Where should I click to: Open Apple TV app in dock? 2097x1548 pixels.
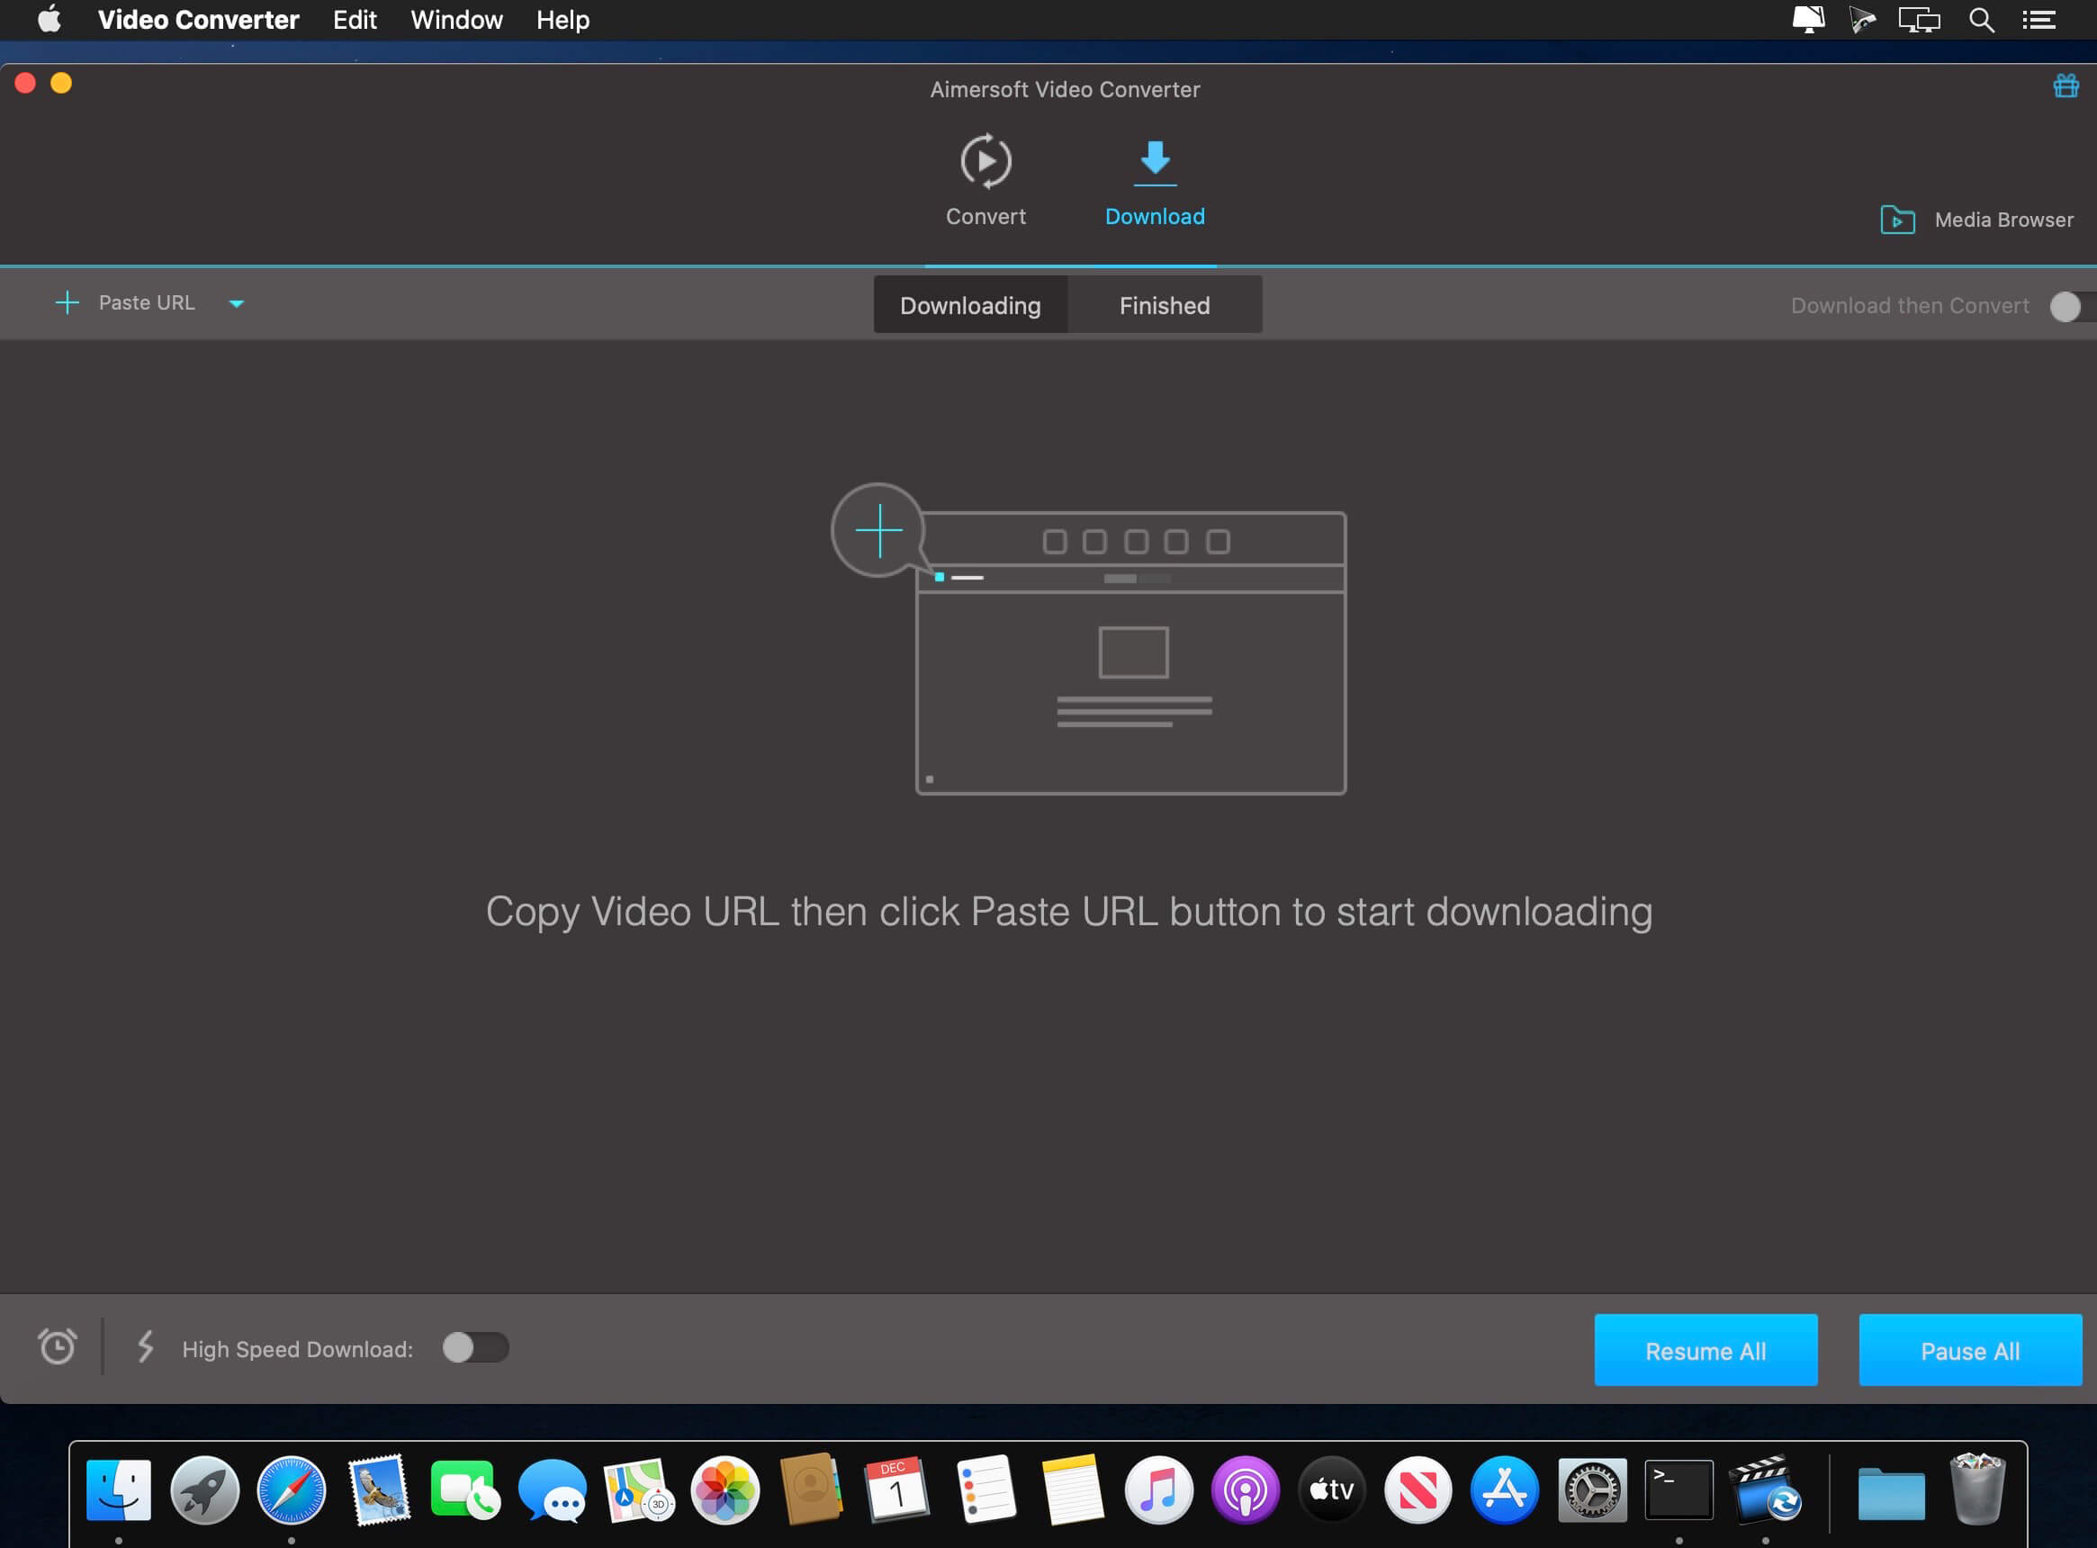tap(1331, 1489)
